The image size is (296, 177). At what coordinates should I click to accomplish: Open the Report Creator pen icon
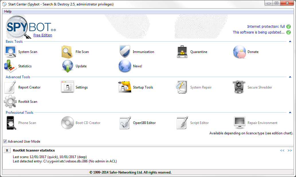pos(10,87)
